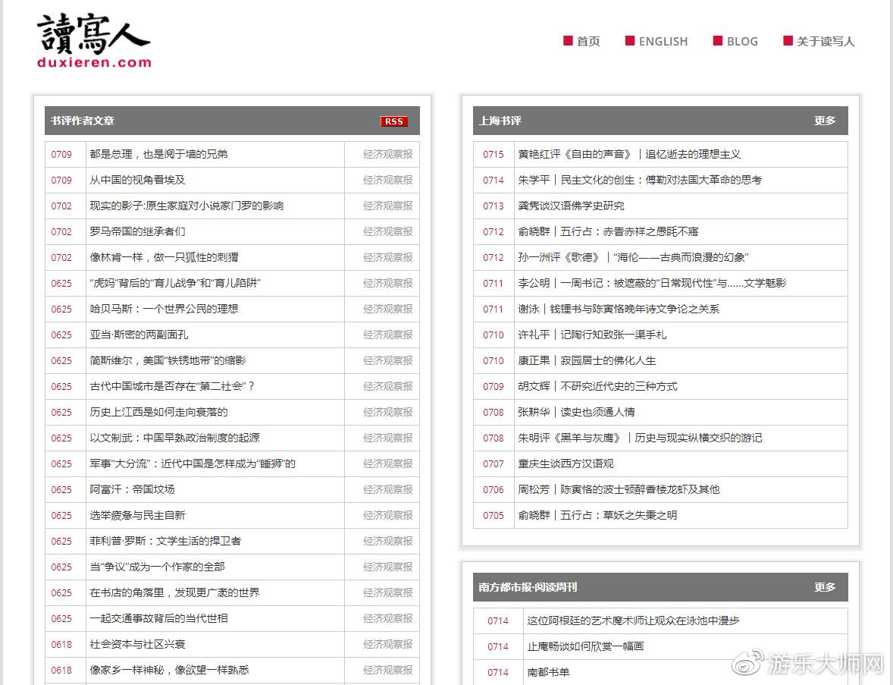This screenshot has width=893, height=685.
Task: Open 康正果｜寂园居士的佛化人生
Action: click(587, 361)
